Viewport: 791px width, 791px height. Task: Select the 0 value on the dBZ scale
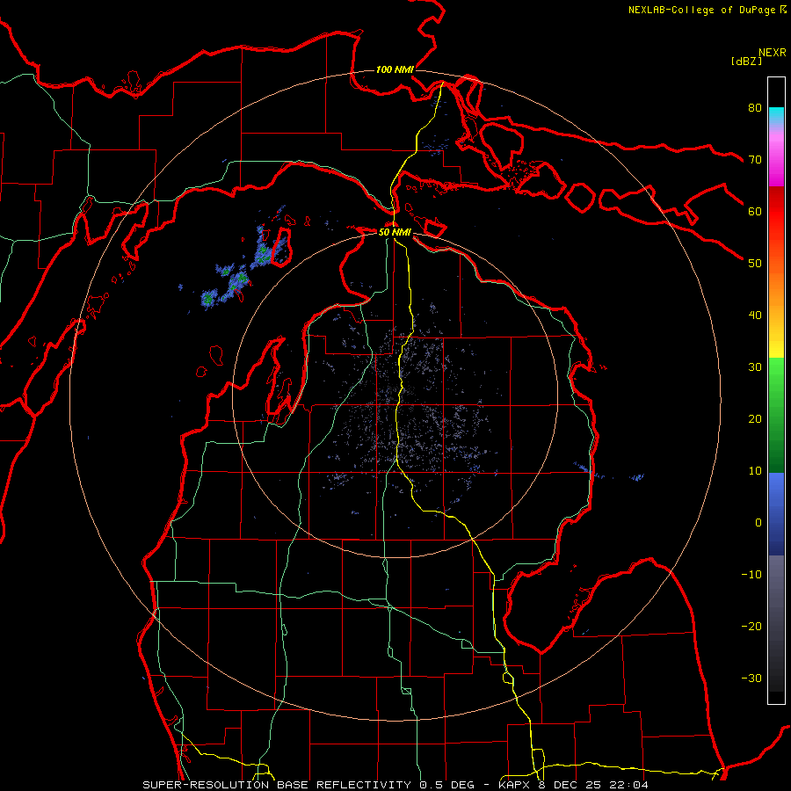758,523
